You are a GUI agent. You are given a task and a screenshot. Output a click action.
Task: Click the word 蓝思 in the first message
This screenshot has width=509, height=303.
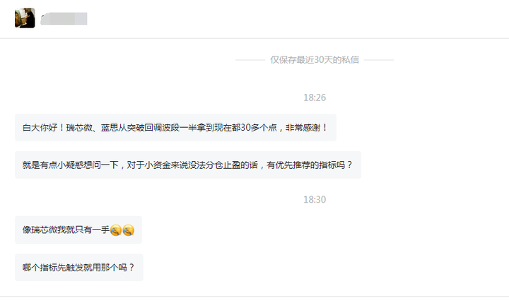pos(110,128)
